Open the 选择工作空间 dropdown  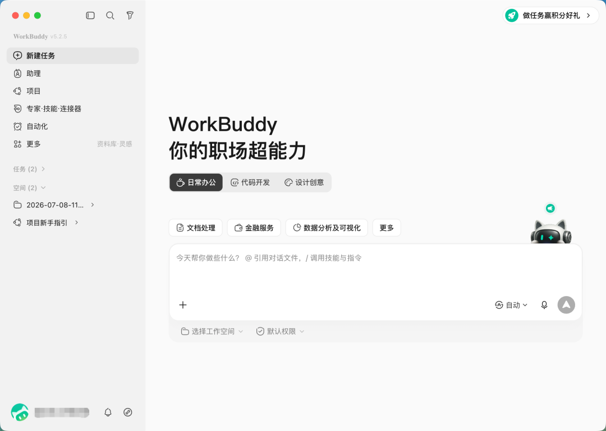pyautogui.click(x=212, y=331)
